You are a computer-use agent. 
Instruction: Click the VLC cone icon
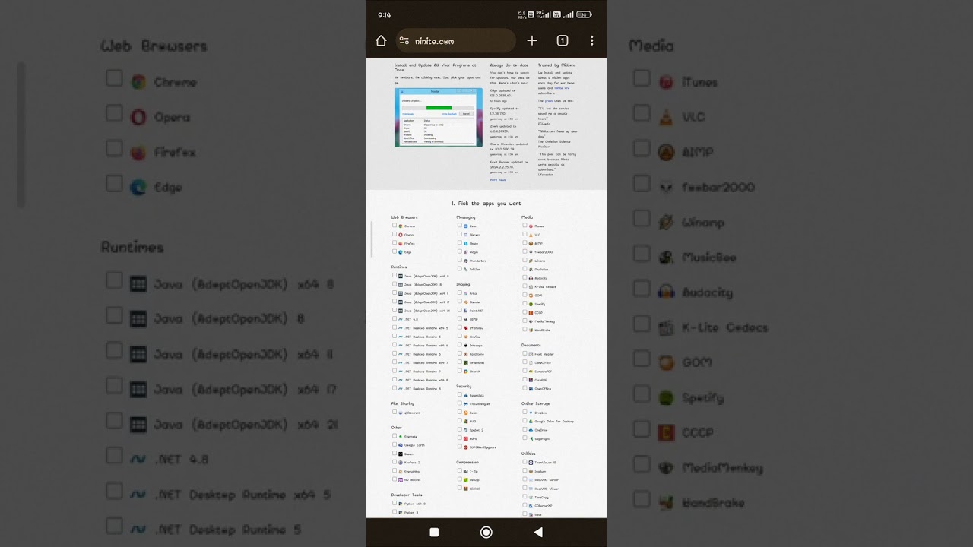point(531,235)
